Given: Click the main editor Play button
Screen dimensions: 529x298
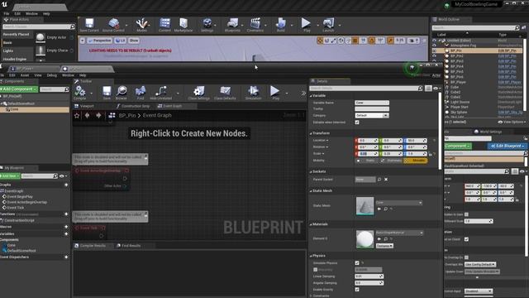Looking at the screenshot, I should [x=307, y=25].
